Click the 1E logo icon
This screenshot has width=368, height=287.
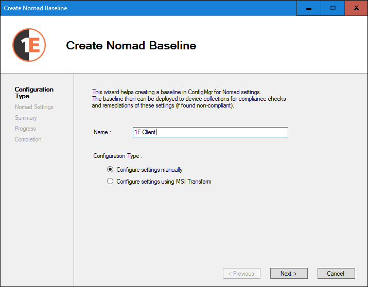coord(29,45)
